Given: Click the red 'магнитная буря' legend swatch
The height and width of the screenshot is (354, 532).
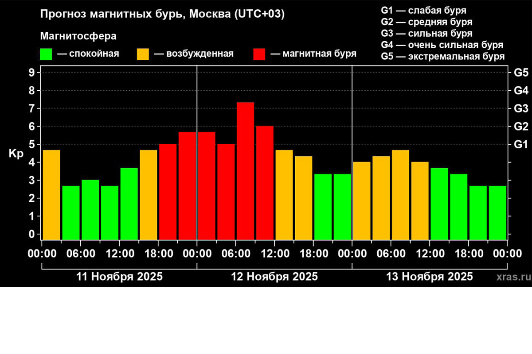Looking at the screenshot, I should click(x=258, y=53).
